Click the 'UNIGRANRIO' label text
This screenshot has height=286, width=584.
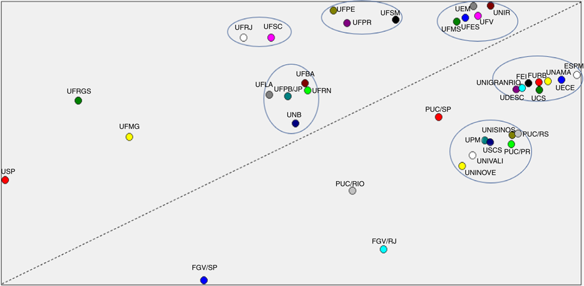tap(498, 82)
